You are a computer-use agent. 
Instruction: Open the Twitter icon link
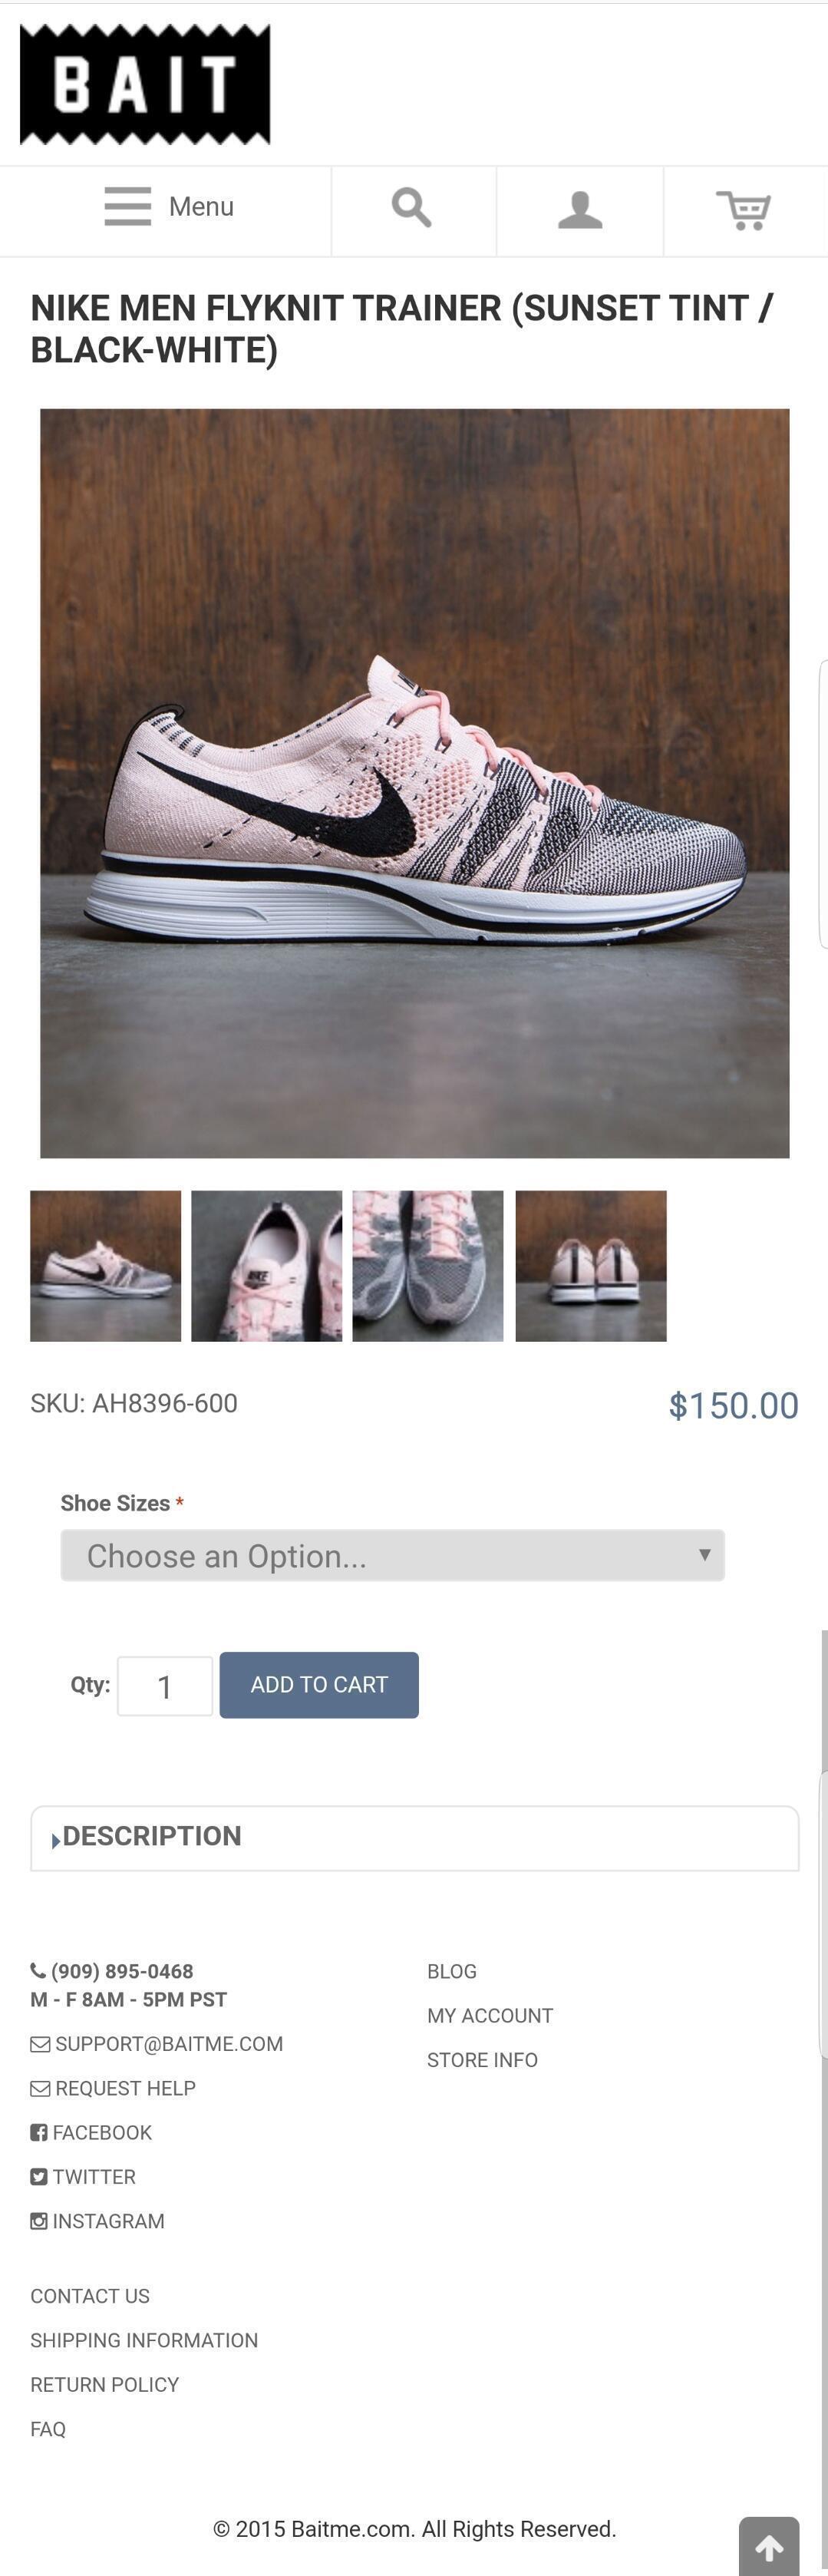(39, 2176)
